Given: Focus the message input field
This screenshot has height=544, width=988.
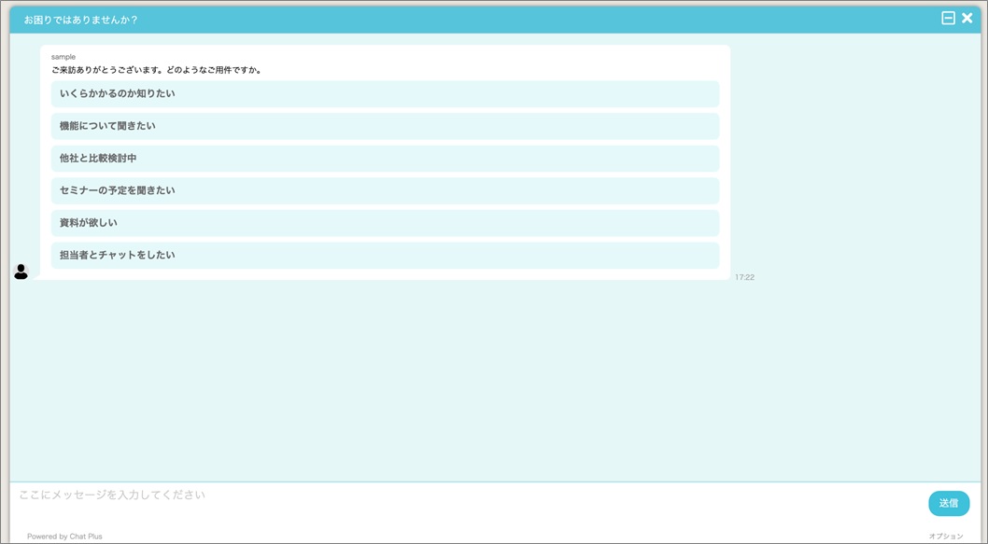Looking at the screenshot, I should [x=466, y=504].
